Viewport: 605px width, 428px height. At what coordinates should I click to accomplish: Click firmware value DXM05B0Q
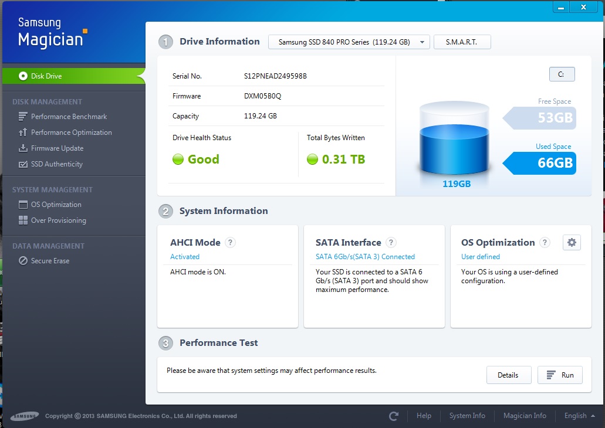[x=262, y=96]
